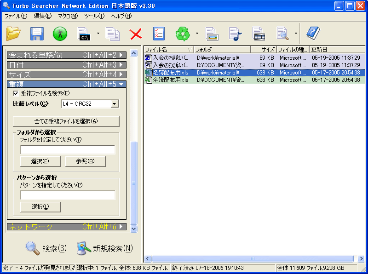Click the green recycle icon

tap(183, 34)
